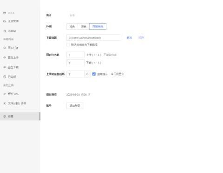Click the 下载位置 label

[x=52, y=38]
